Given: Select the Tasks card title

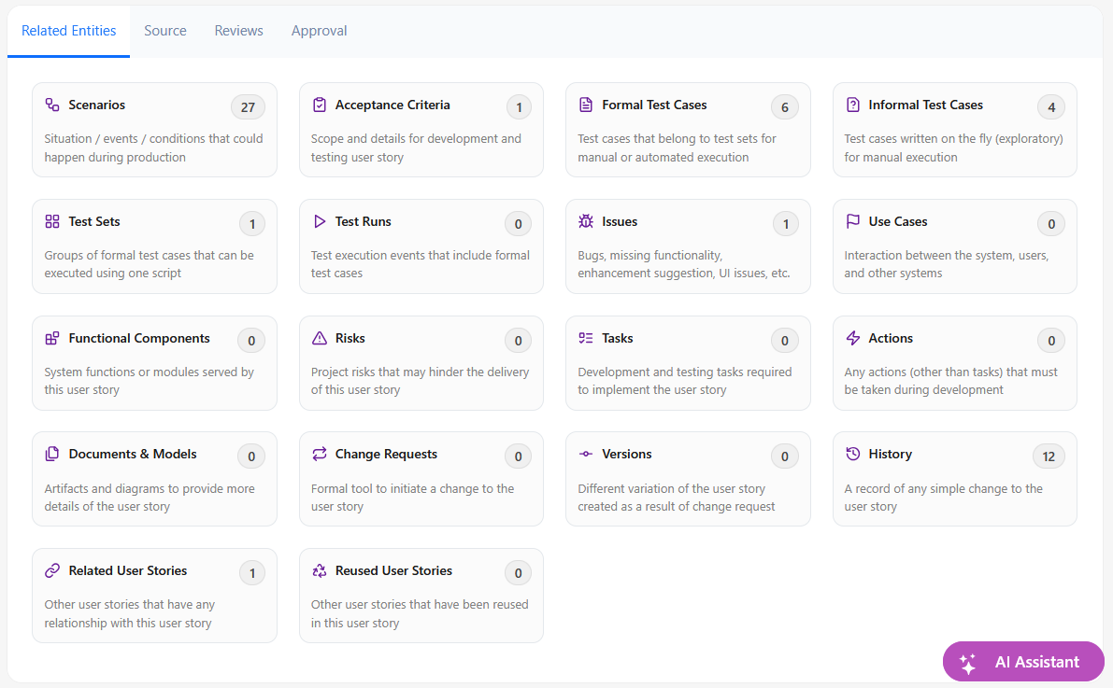Looking at the screenshot, I should click(618, 339).
